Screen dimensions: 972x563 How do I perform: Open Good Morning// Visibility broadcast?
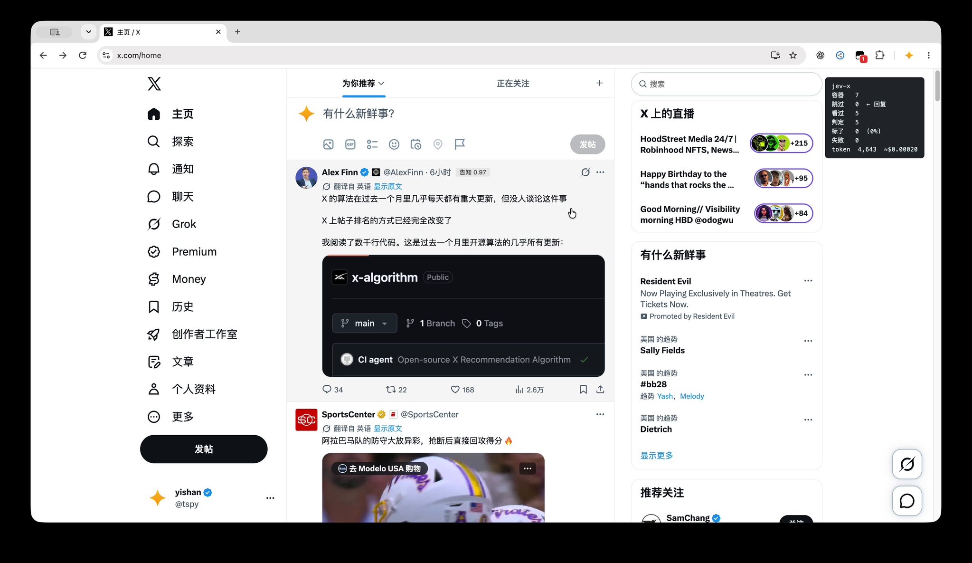pos(727,214)
